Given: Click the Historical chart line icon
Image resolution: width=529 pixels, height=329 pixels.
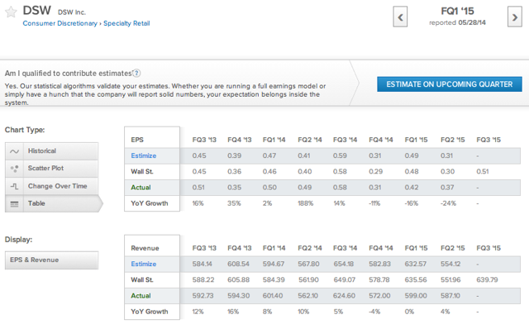Looking at the screenshot, I should (14, 151).
